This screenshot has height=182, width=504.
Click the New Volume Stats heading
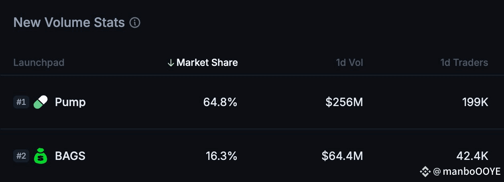click(x=69, y=22)
